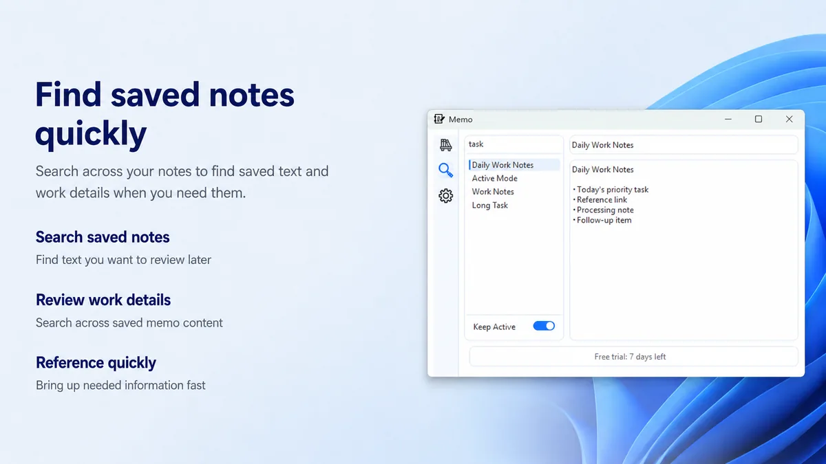Image resolution: width=826 pixels, height=464 pixels.
Task: Click the Memo app icon in title bar
Action: pyautogui.click(x=439, y=119)
